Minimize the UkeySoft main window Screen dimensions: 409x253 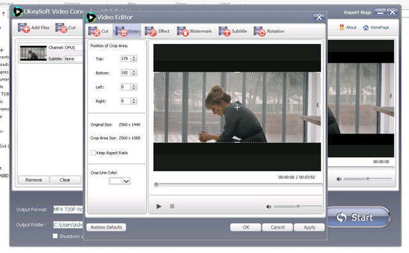380,12
